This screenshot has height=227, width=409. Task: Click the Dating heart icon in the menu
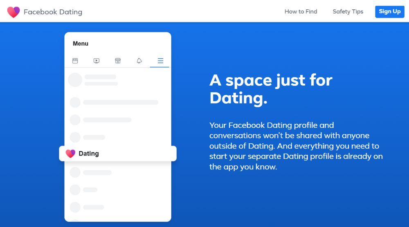[70, 154]
